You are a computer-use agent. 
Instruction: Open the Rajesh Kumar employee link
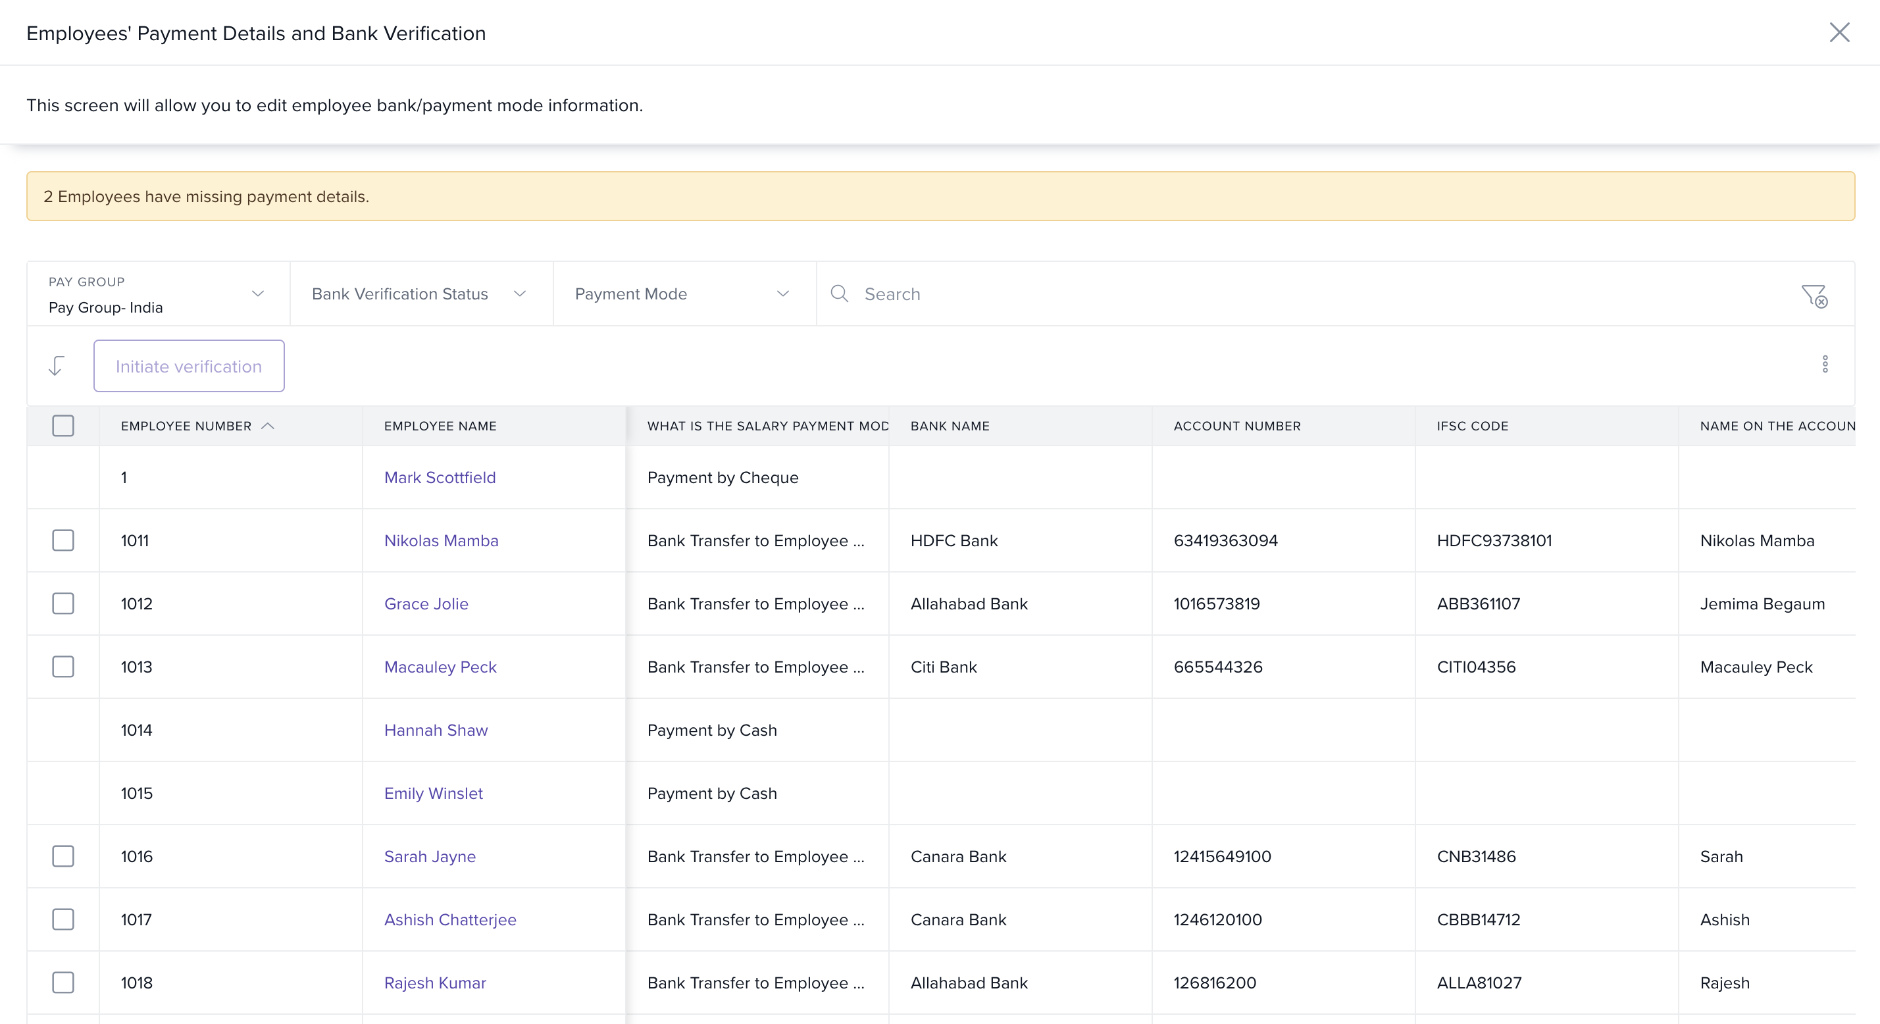434,983
